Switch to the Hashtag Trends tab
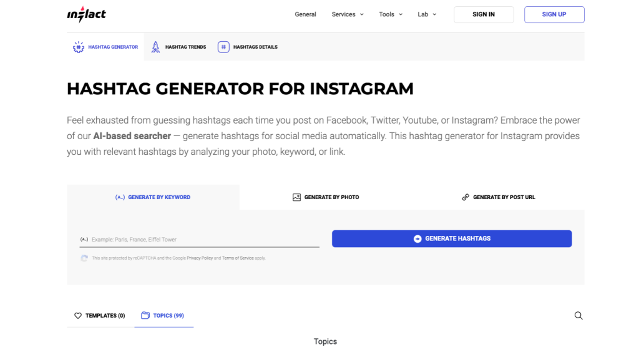This screenshot has height=352, width=639. (x=179, y=47)
